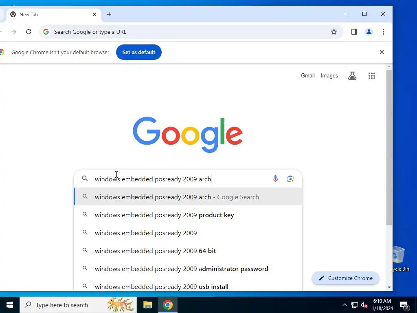Click the profile avatar icon
417x313 pixels.
tap(369, 32)
